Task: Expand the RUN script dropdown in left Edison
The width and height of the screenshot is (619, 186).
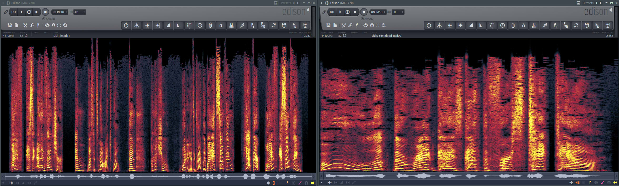Action: [189, 25]
